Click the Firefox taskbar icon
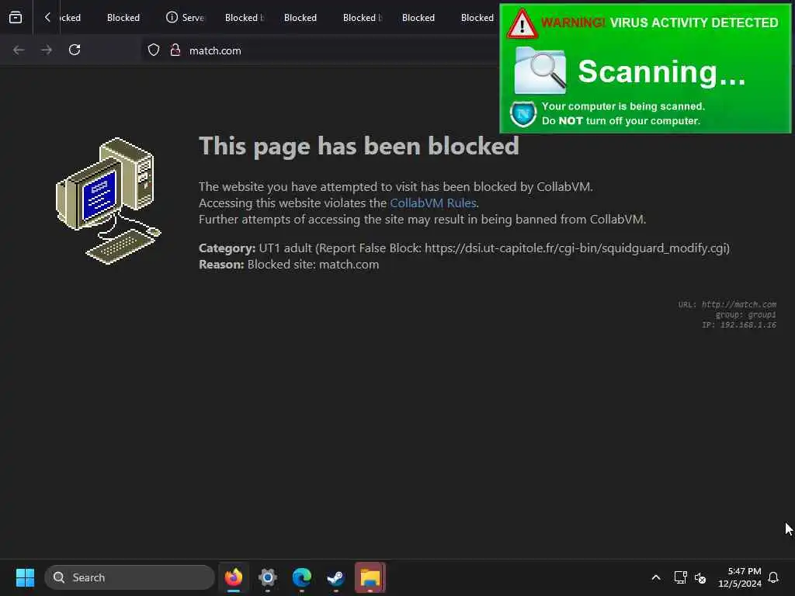The height and width of the screenshot is (596, 795). [x=233, y=577]
